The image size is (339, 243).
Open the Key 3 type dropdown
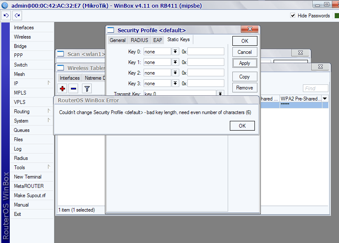[175, 83]
